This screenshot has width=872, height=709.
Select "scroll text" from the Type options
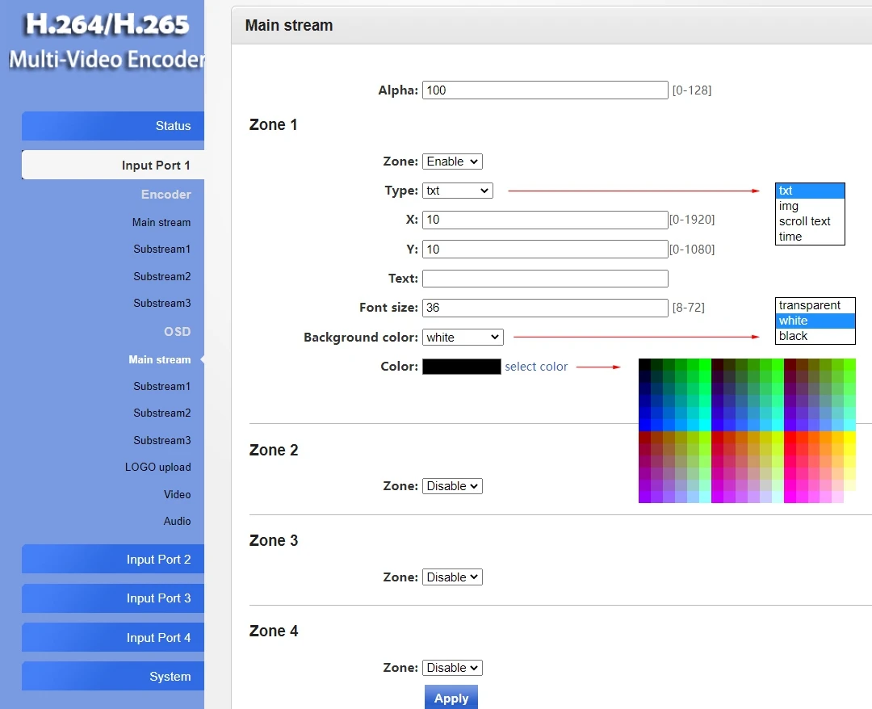click(804, 221)
